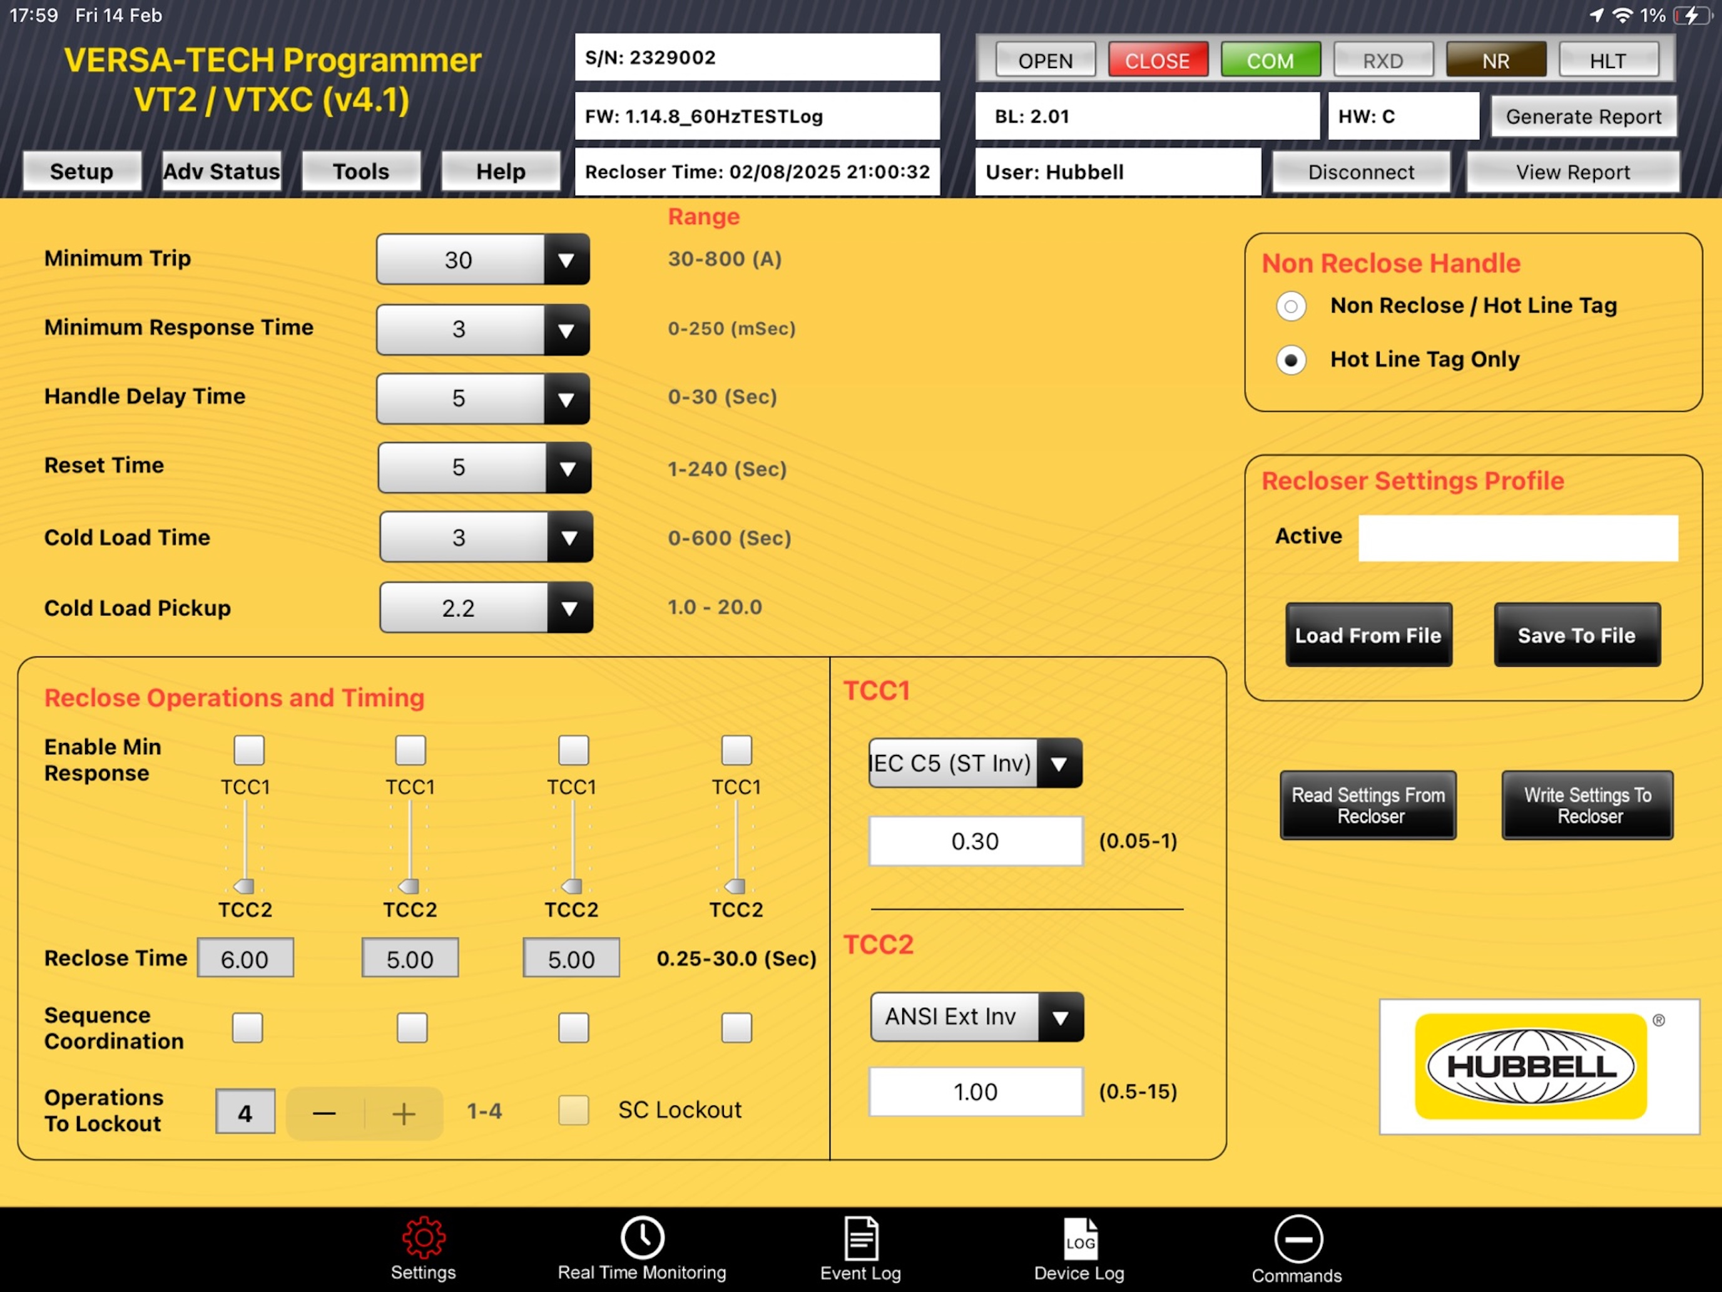The width and height of the screenshot is (1722, 1292).
Task: Enable Min Response for second reclose operation
Action: pos(410,750)
